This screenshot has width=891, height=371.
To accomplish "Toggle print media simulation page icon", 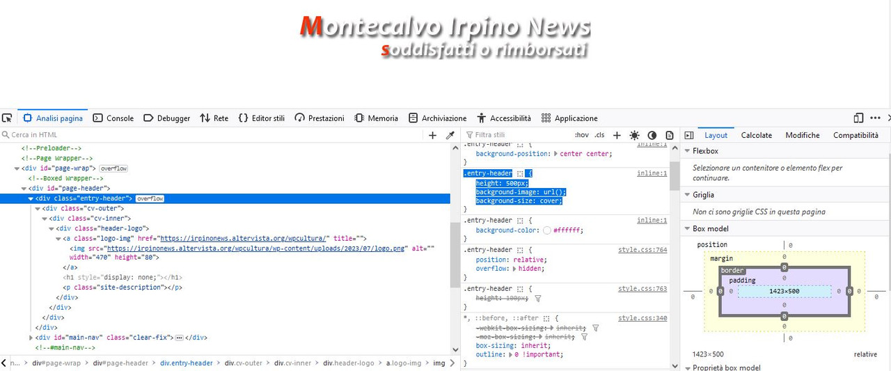I will 670,135.
